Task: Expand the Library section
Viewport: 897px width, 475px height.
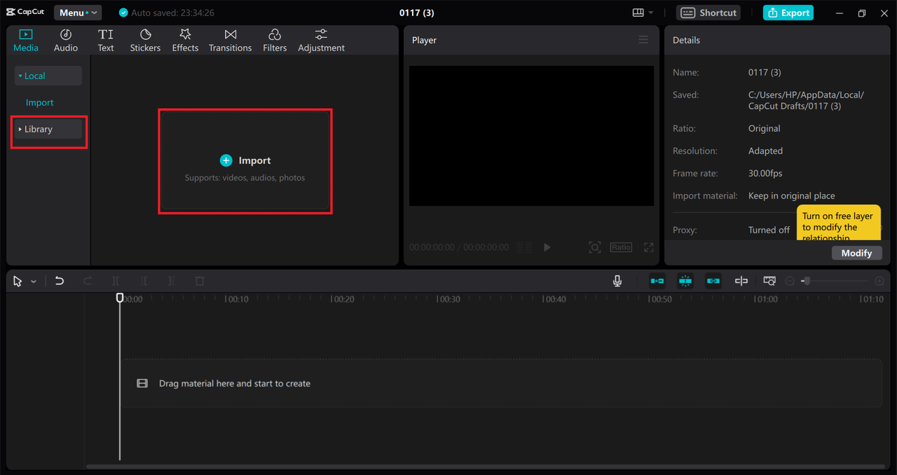Action: [x=48, y=129]
